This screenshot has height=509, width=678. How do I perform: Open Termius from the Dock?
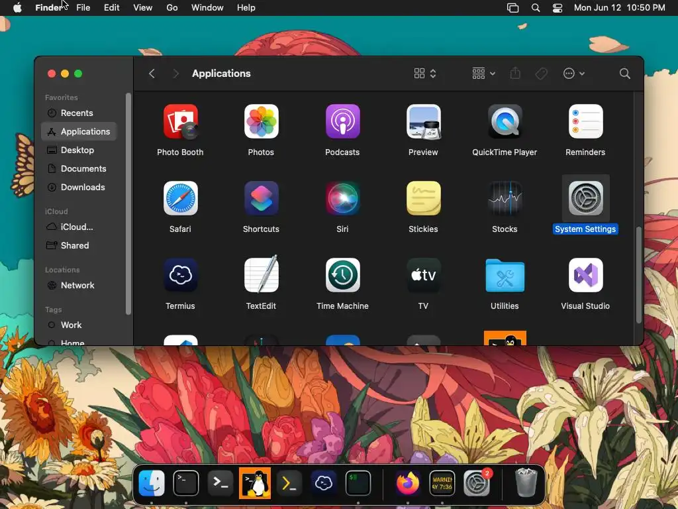click(323, 483)
